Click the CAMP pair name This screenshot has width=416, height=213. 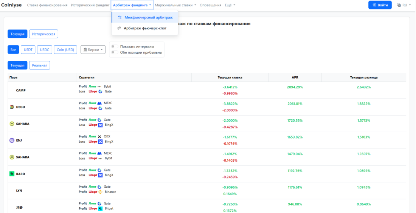[x=21, y=90]
